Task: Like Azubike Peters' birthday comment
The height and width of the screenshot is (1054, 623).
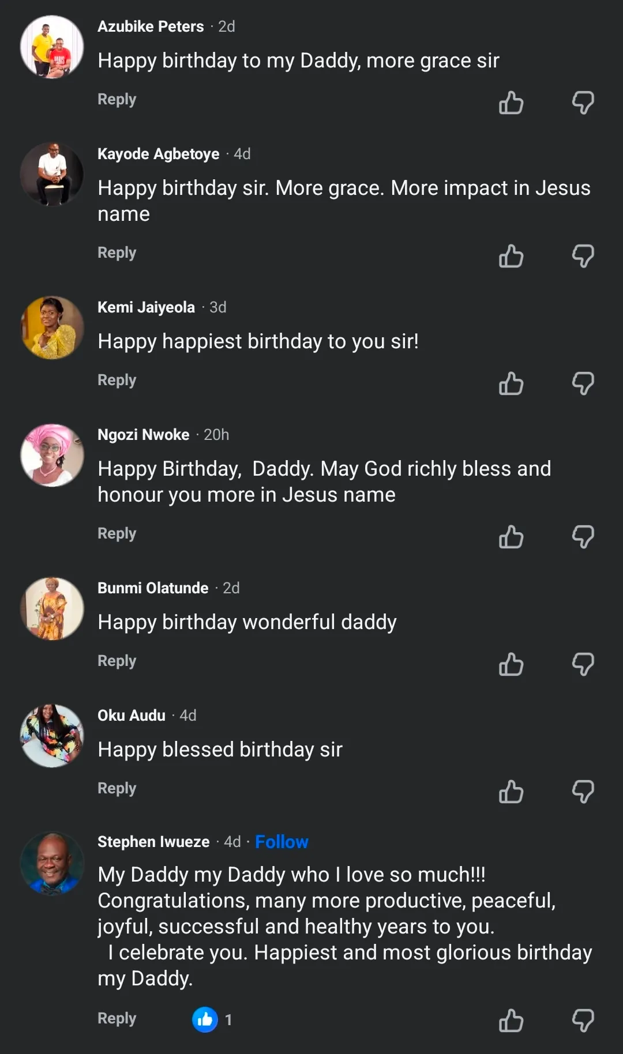Action: [511, 103]
